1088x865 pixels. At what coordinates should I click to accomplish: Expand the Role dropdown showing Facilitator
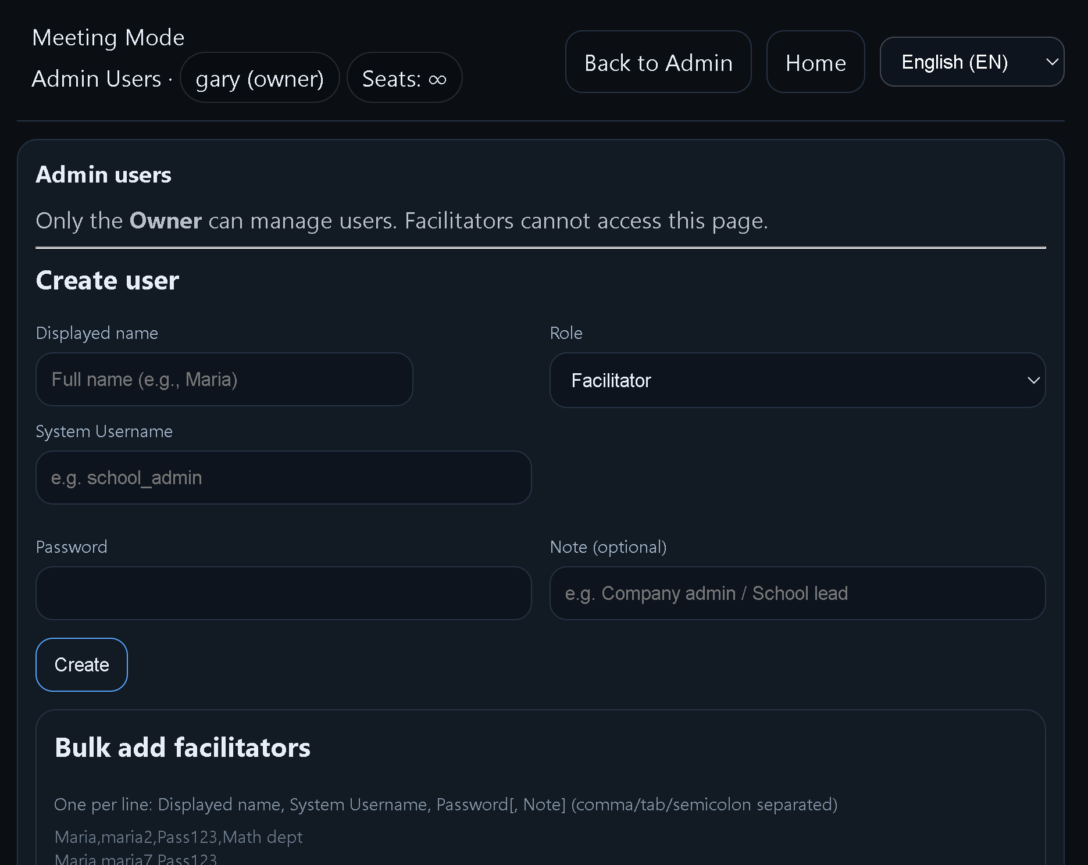coord(797,380)
